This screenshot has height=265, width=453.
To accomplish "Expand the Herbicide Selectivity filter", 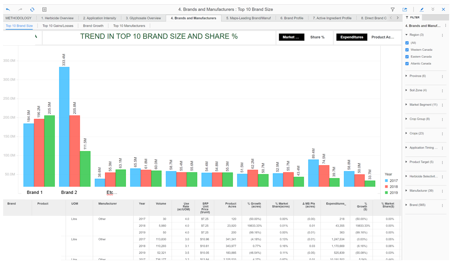I will [x=407, y=176].
